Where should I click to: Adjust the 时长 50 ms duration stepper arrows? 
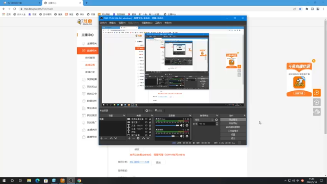tap(217, 124)
